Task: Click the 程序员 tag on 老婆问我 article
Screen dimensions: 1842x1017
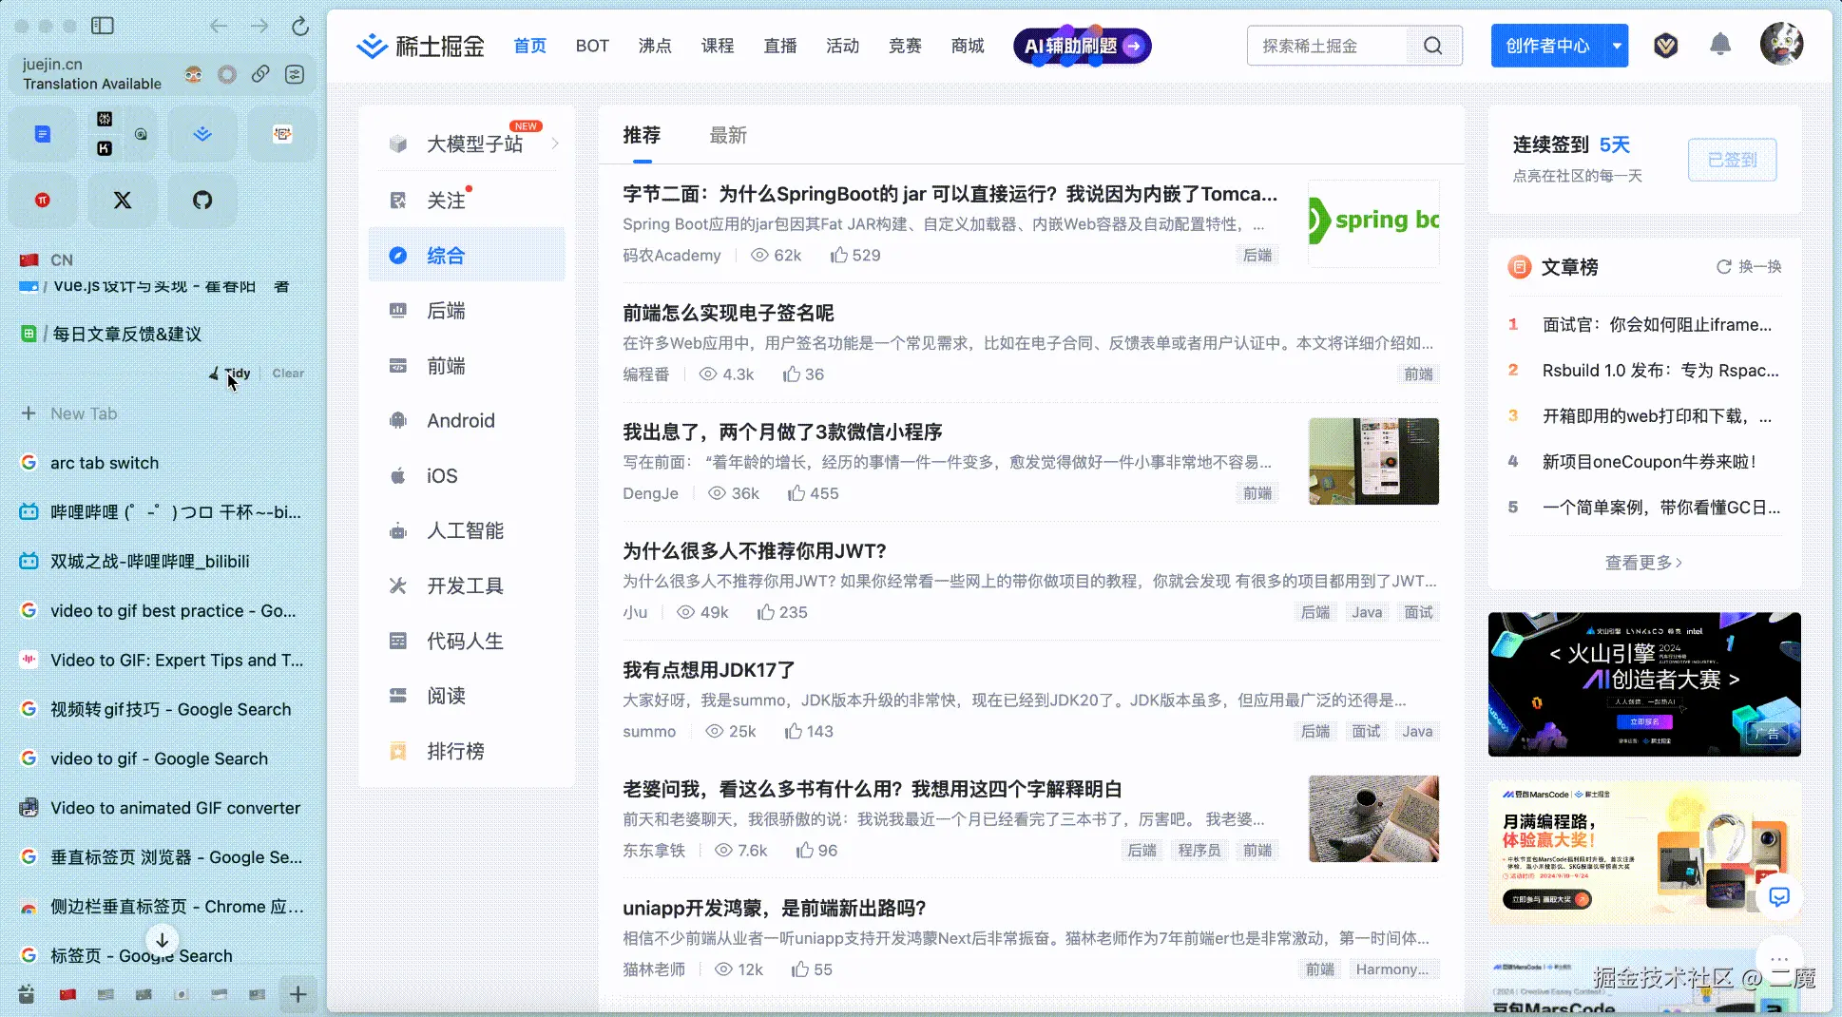Action: [1199, 850]
